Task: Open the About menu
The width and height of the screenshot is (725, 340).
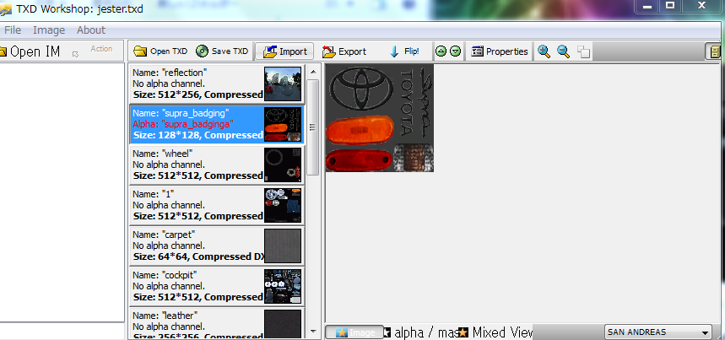Action: (91, 30)
